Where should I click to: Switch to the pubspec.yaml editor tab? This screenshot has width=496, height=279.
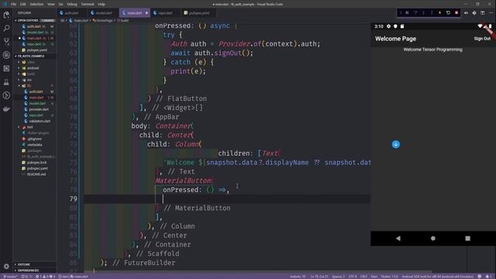coord(198,13)
